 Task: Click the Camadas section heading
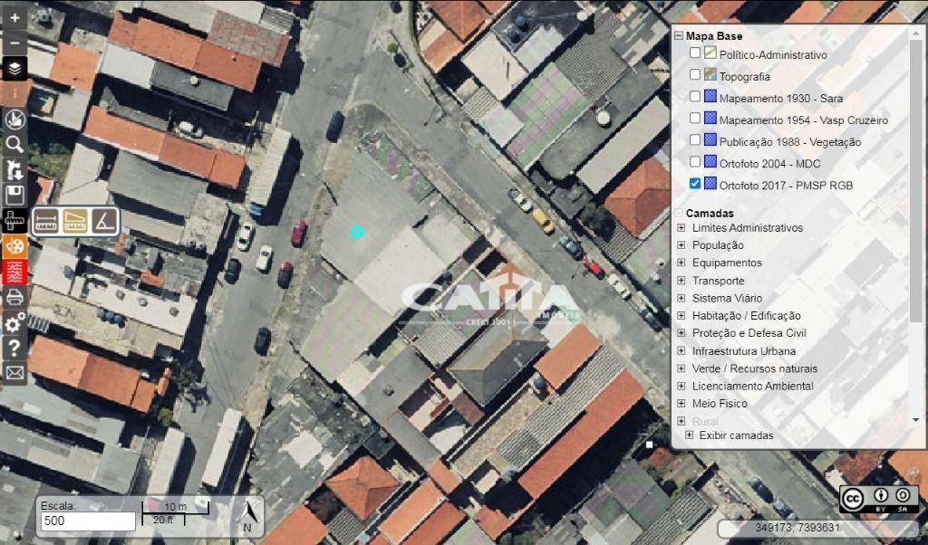pos(710,213)
